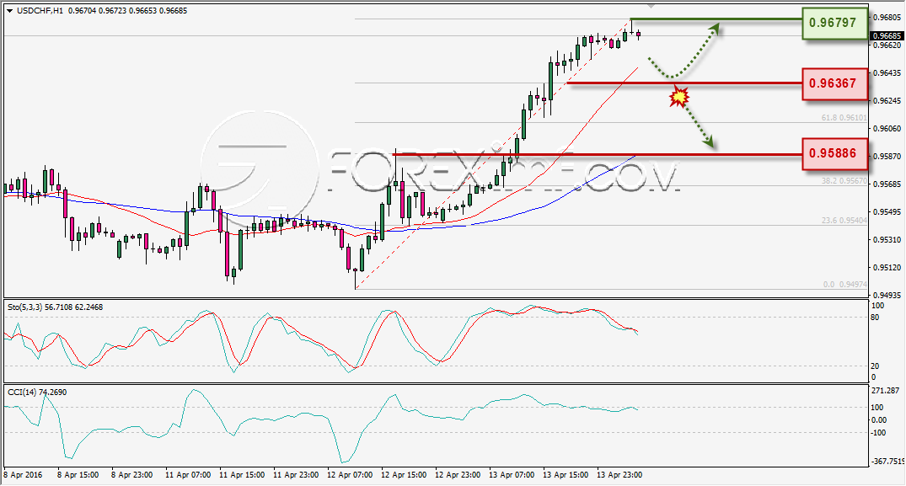Select the stochastic 20 level scale value
The image size is (906, 486).
point(875,366)
